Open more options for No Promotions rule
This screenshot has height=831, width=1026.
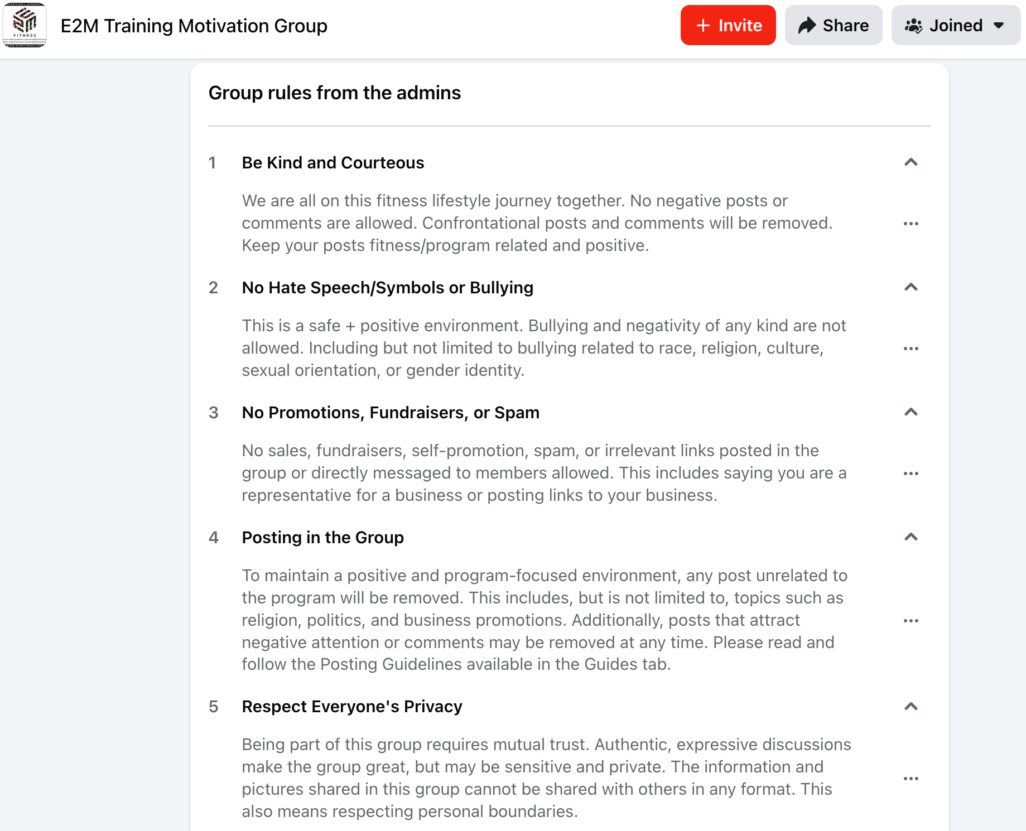(911, 474)
